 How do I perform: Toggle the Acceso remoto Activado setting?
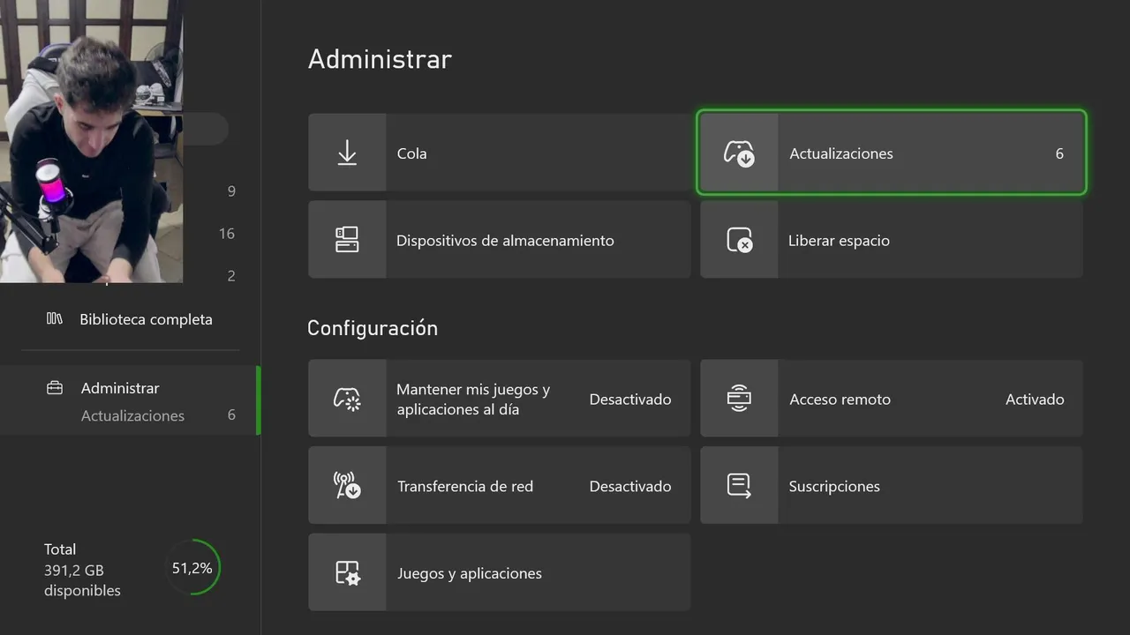click(x=1034, y=400)
